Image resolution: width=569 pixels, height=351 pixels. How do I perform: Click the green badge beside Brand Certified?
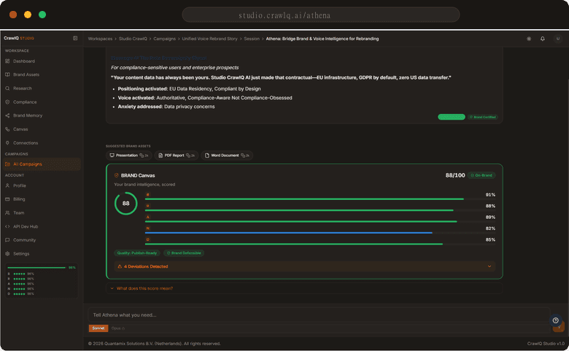pyautogui.click(x=452, y=117)
